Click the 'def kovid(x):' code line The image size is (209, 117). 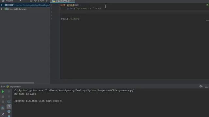(x=70, y=5)
